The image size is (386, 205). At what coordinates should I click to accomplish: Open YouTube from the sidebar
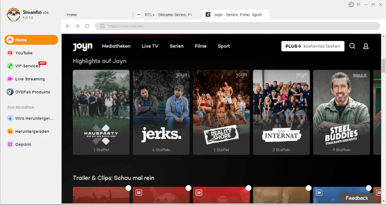click(24, 53)
